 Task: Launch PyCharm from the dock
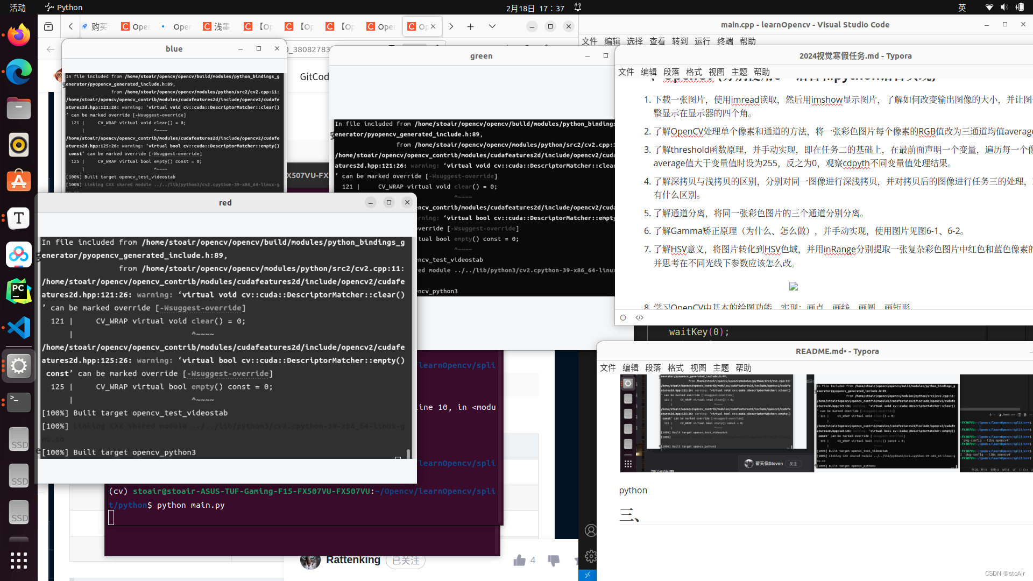click(19, 292)
